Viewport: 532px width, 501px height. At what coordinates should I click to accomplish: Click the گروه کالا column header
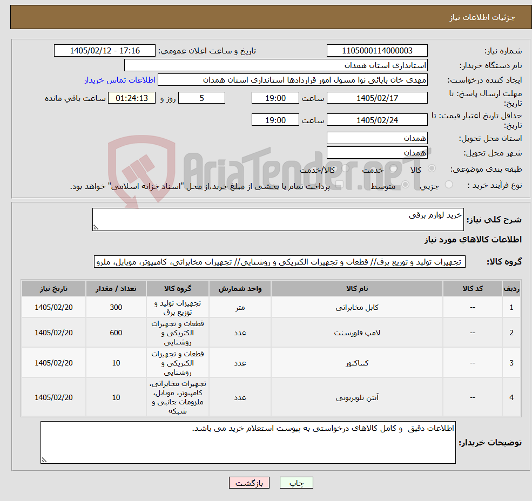pyautogui.click(x=178, y=288)
